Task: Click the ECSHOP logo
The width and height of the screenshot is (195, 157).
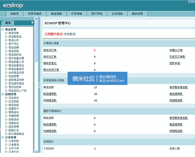Action: (13, 6)
